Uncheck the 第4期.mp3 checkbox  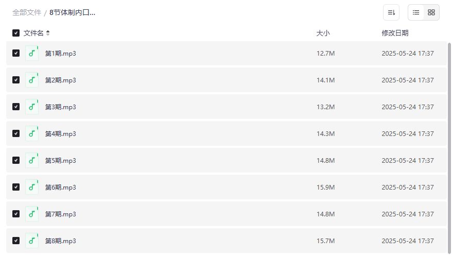coord(16,134)
